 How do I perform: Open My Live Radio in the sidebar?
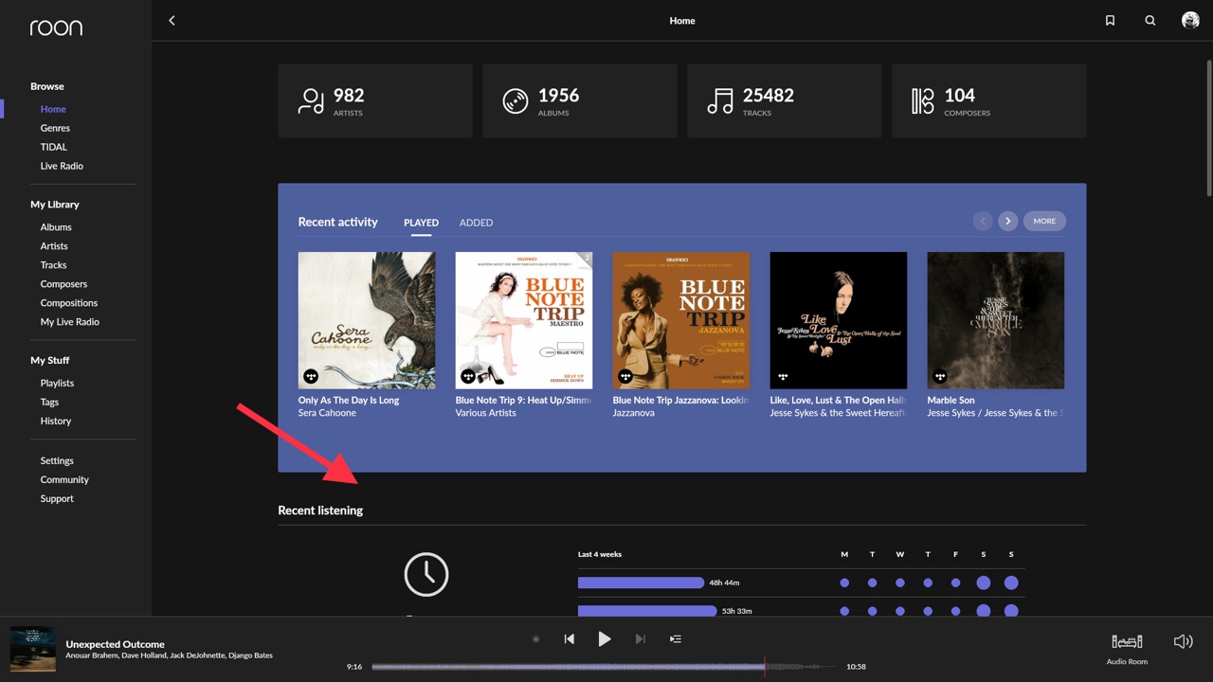pos(70,322)
